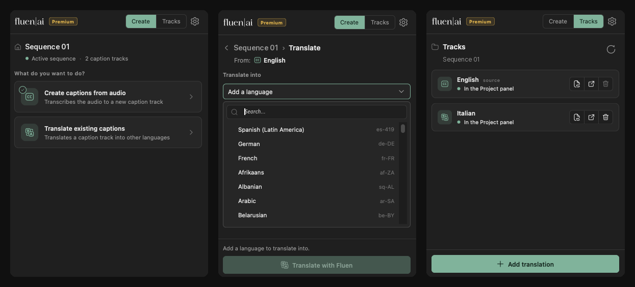
Task: Click the folder icon beside Tracks heading
Action: 435,47
